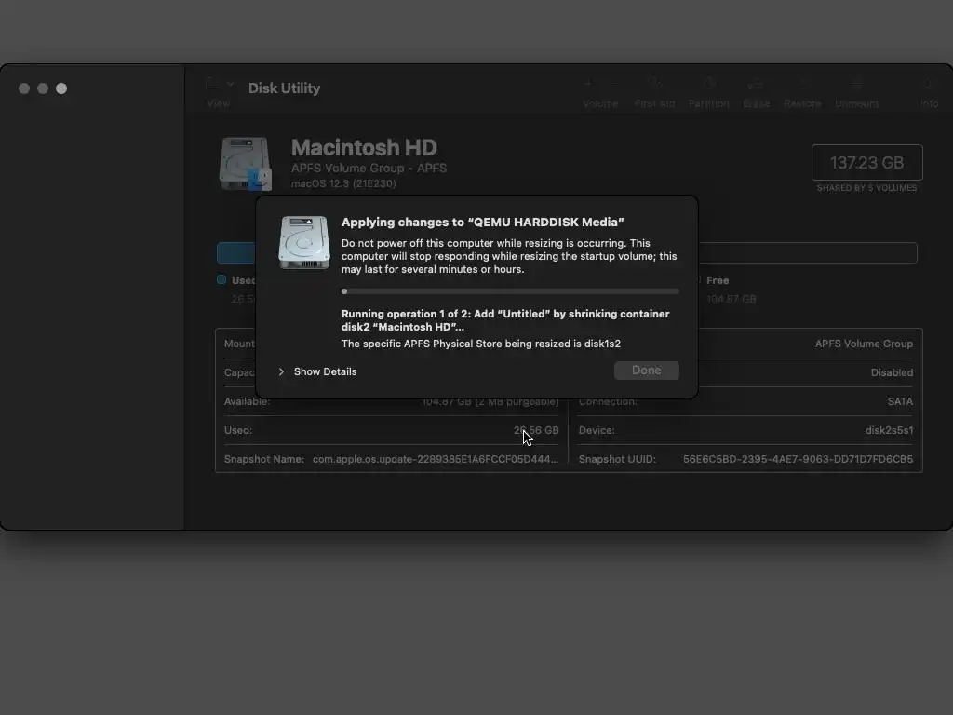Click the Used space legend swatch

pos(221,279)
